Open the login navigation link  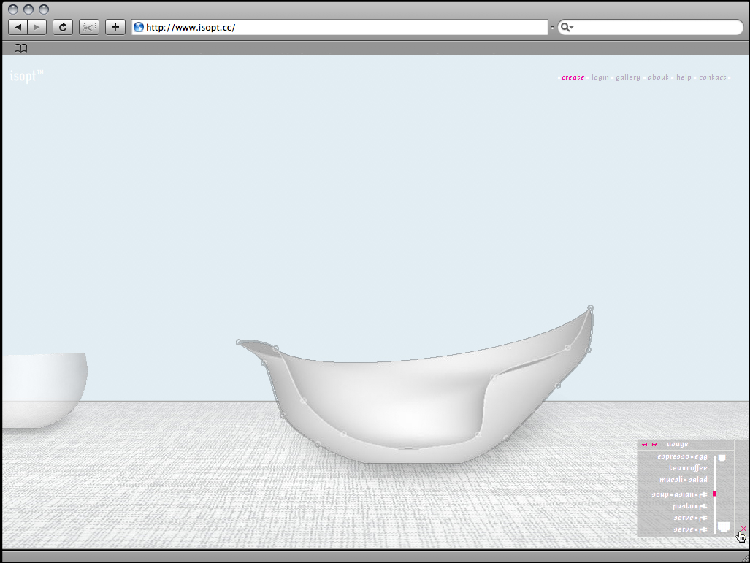[600, 77]
